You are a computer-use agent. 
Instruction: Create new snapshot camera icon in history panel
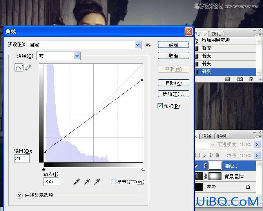240,79
